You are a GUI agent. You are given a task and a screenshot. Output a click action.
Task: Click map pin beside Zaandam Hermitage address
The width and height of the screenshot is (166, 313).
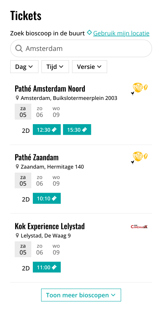[x=17, y=167]
